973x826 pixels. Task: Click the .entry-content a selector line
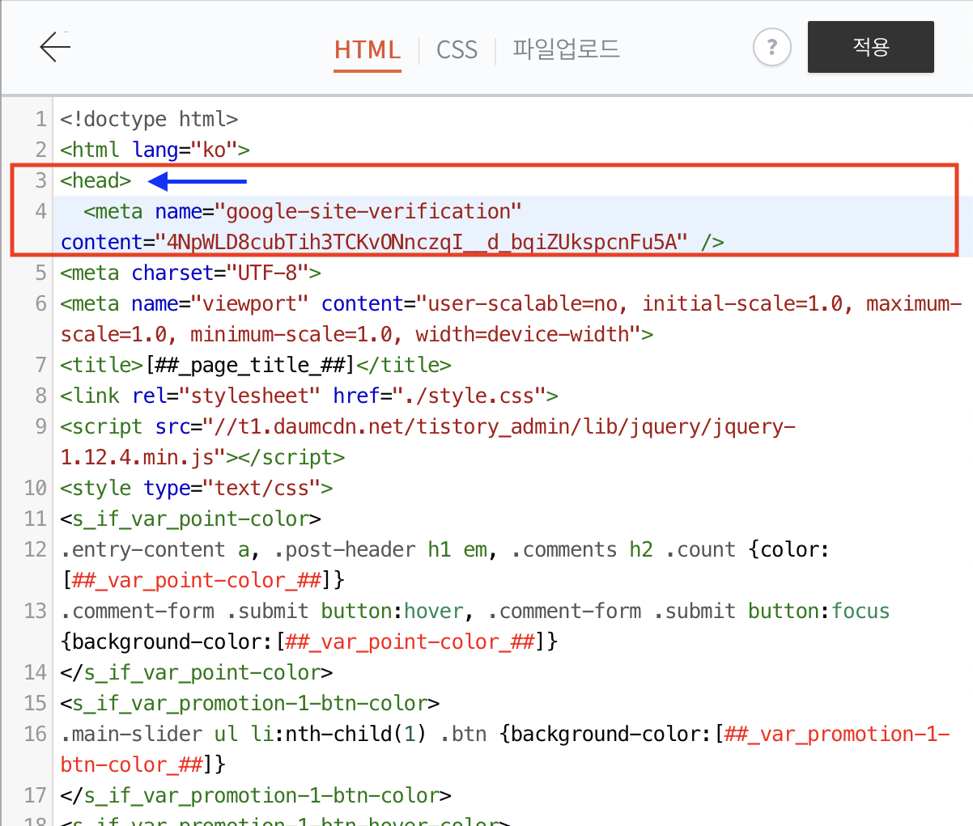tap(445, 549)
